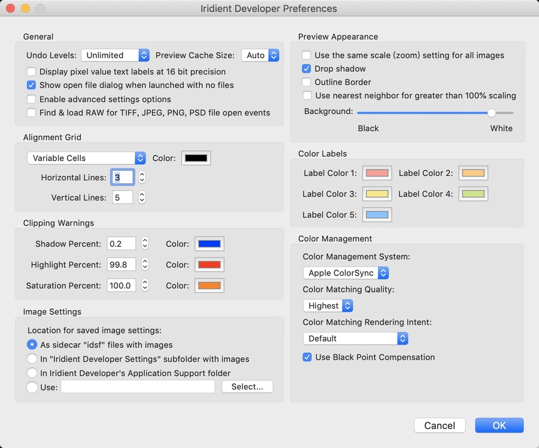Click the Horizontal Lines input field
539x448 pixels.
[122, 177]
